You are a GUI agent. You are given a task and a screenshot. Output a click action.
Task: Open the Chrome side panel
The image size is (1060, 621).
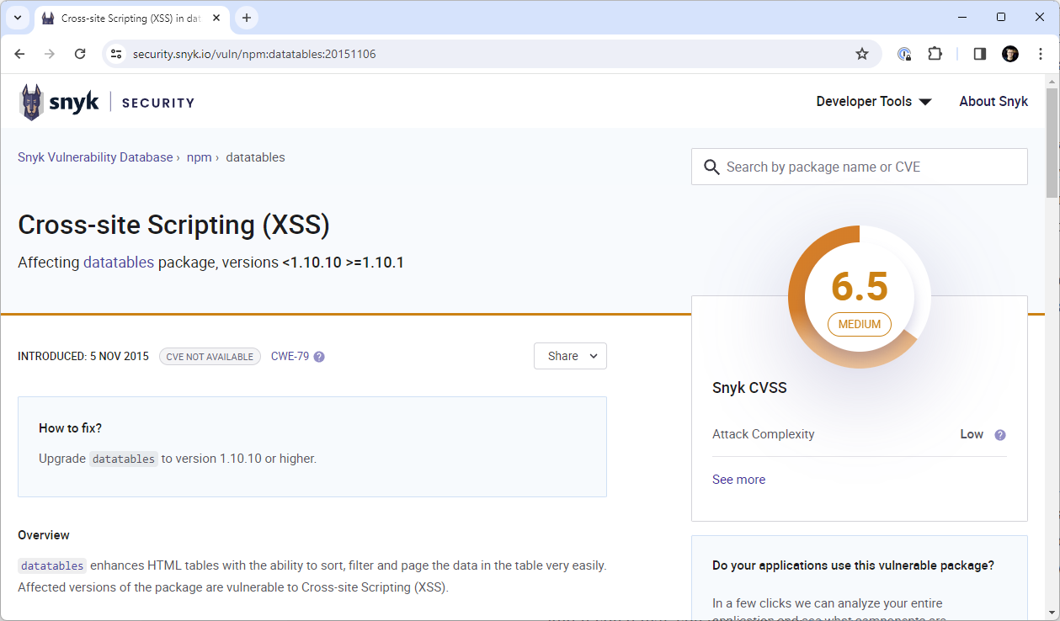coord(979,54)
